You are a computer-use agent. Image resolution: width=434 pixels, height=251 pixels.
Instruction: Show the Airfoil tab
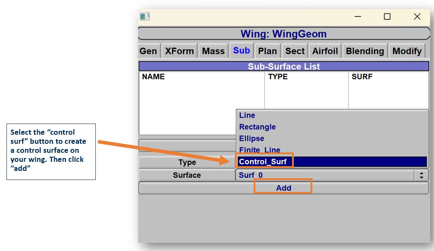click(x=325, y=51)
